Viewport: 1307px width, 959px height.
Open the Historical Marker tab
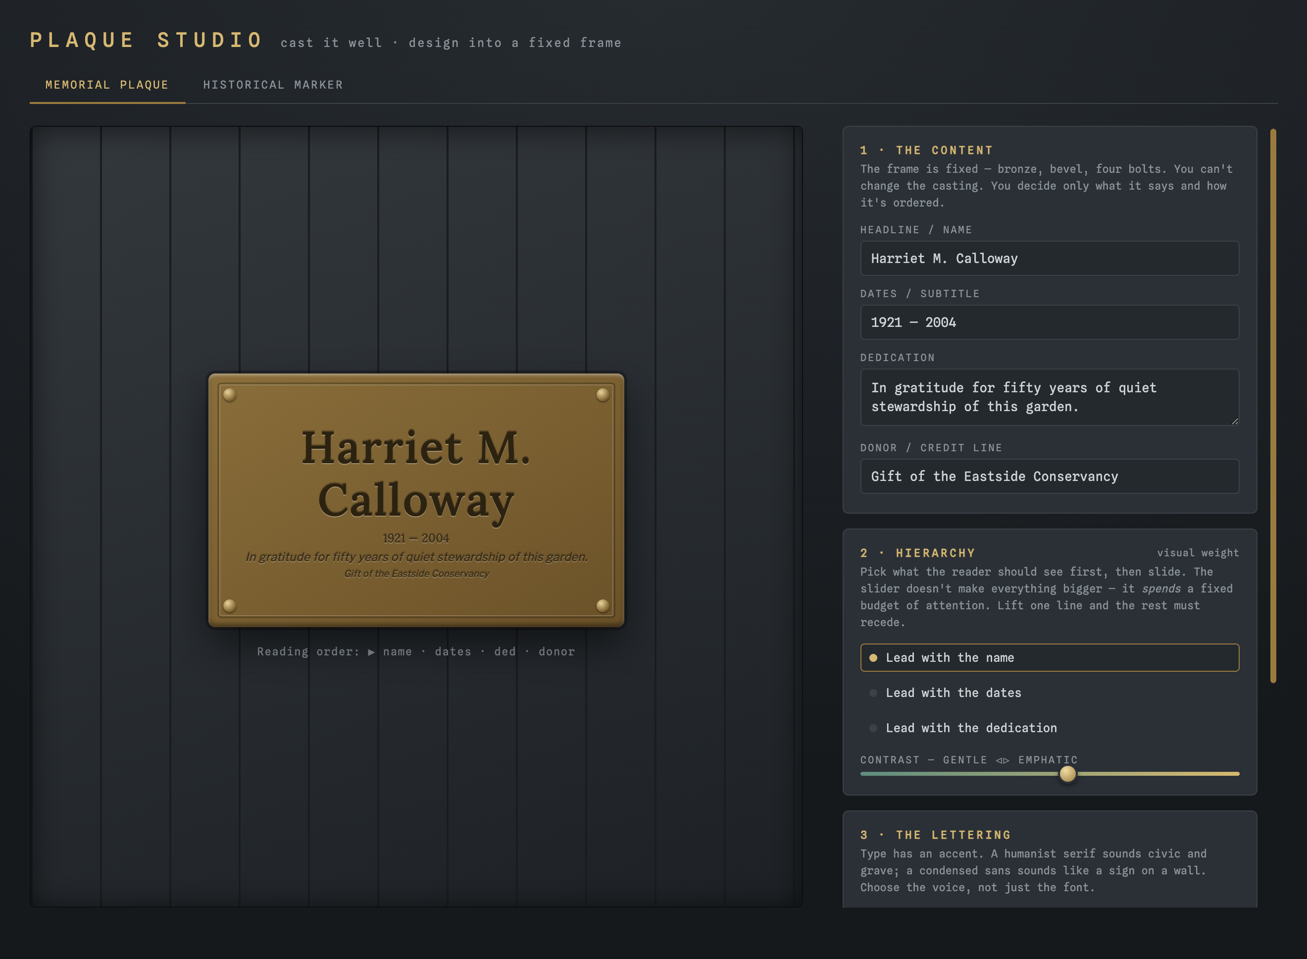[x=273, y=85]
